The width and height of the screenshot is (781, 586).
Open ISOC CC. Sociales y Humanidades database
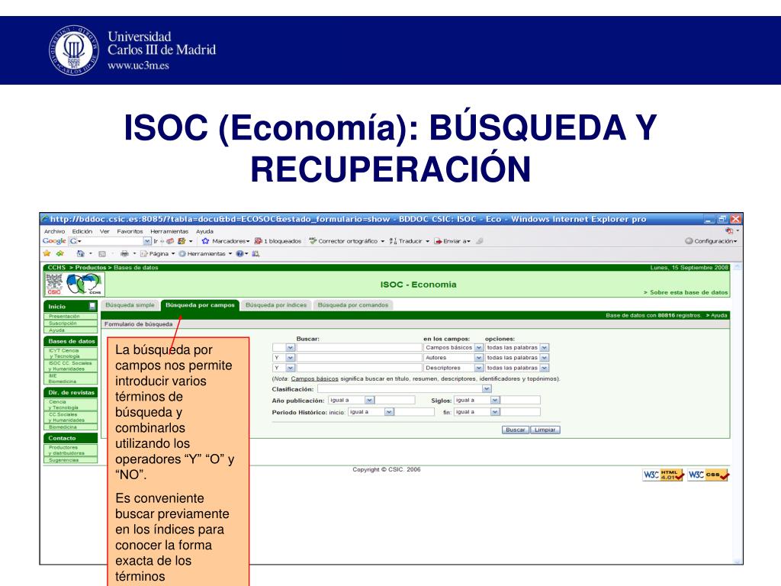[x=70, y=366]
